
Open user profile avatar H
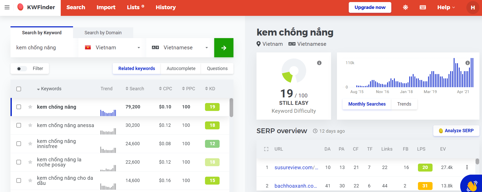(x=473, y=8)
